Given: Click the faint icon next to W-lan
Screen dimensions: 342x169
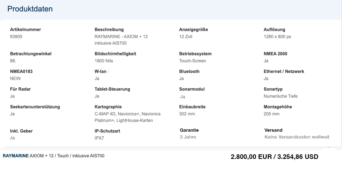Looking at the screenshot, I should (x=108, y=72).
